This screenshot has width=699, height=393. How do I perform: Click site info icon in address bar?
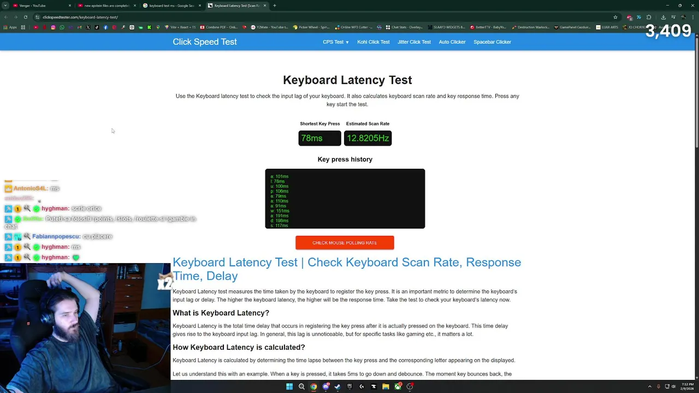pos(37,17)
